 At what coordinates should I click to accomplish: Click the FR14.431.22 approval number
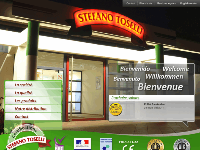coord(128,142)
